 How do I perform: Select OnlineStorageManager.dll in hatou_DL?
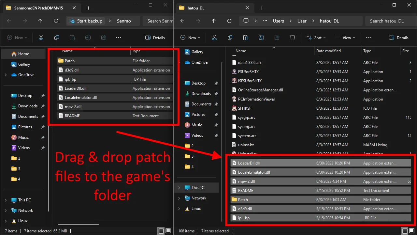321,90
